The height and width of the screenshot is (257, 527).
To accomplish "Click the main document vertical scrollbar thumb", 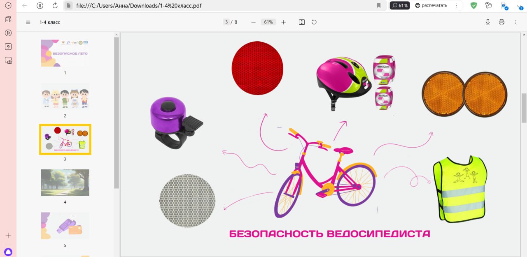I will pos(524,108).
